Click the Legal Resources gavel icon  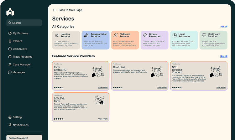[x=175, y=35]
